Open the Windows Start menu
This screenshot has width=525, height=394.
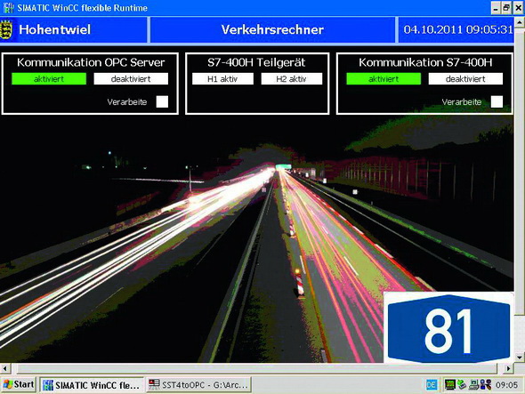(x=19, y=384)
